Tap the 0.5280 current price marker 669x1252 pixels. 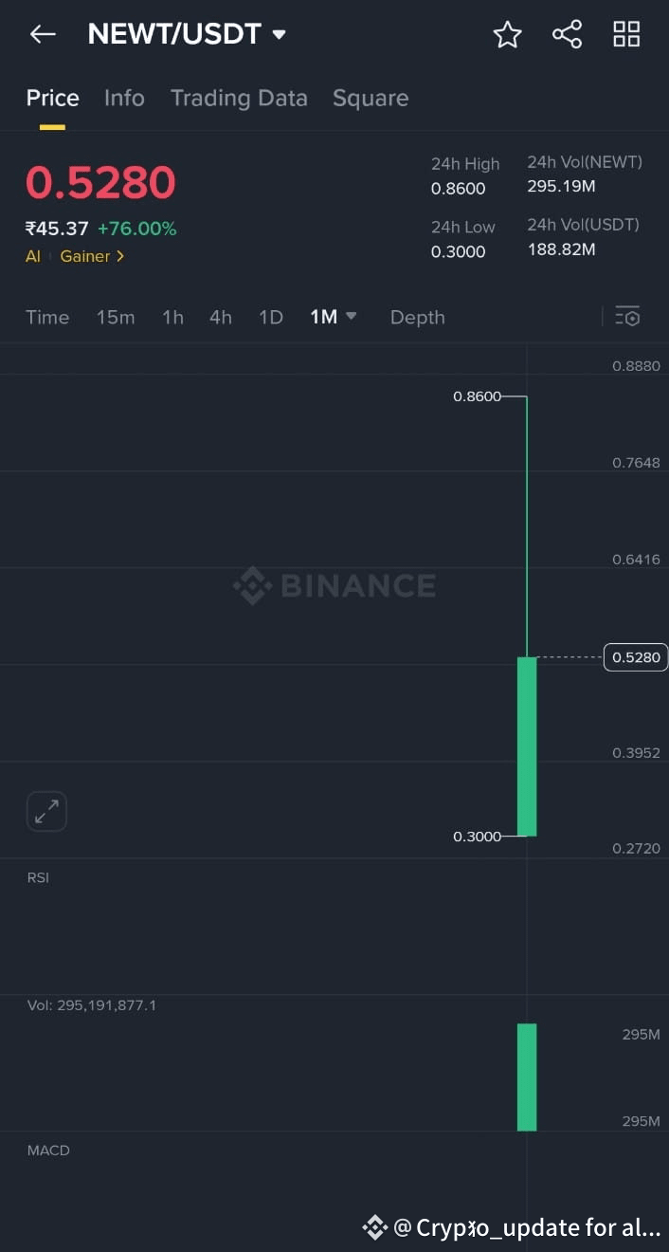coord(636,657)
